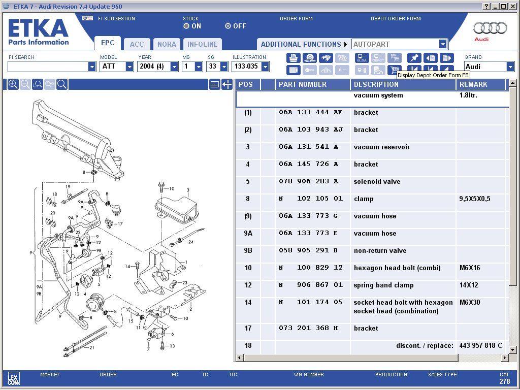Screen dimensions: 520x390
Task: Open the BRAND Audi dropdown
Action: 510,67
